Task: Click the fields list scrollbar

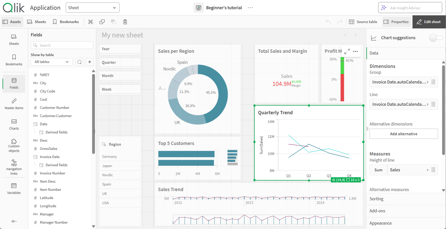Action: (x=93, y=114)
